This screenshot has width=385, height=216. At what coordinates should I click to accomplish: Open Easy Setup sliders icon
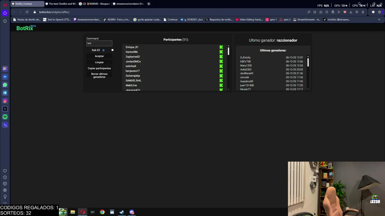click(357, 12)
